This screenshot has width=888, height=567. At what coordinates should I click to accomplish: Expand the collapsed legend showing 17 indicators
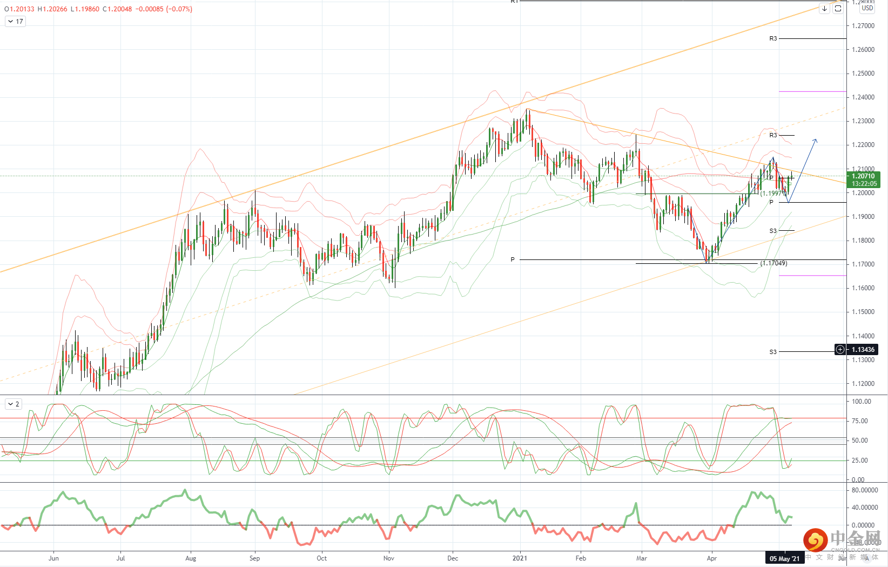pos(15,22)
